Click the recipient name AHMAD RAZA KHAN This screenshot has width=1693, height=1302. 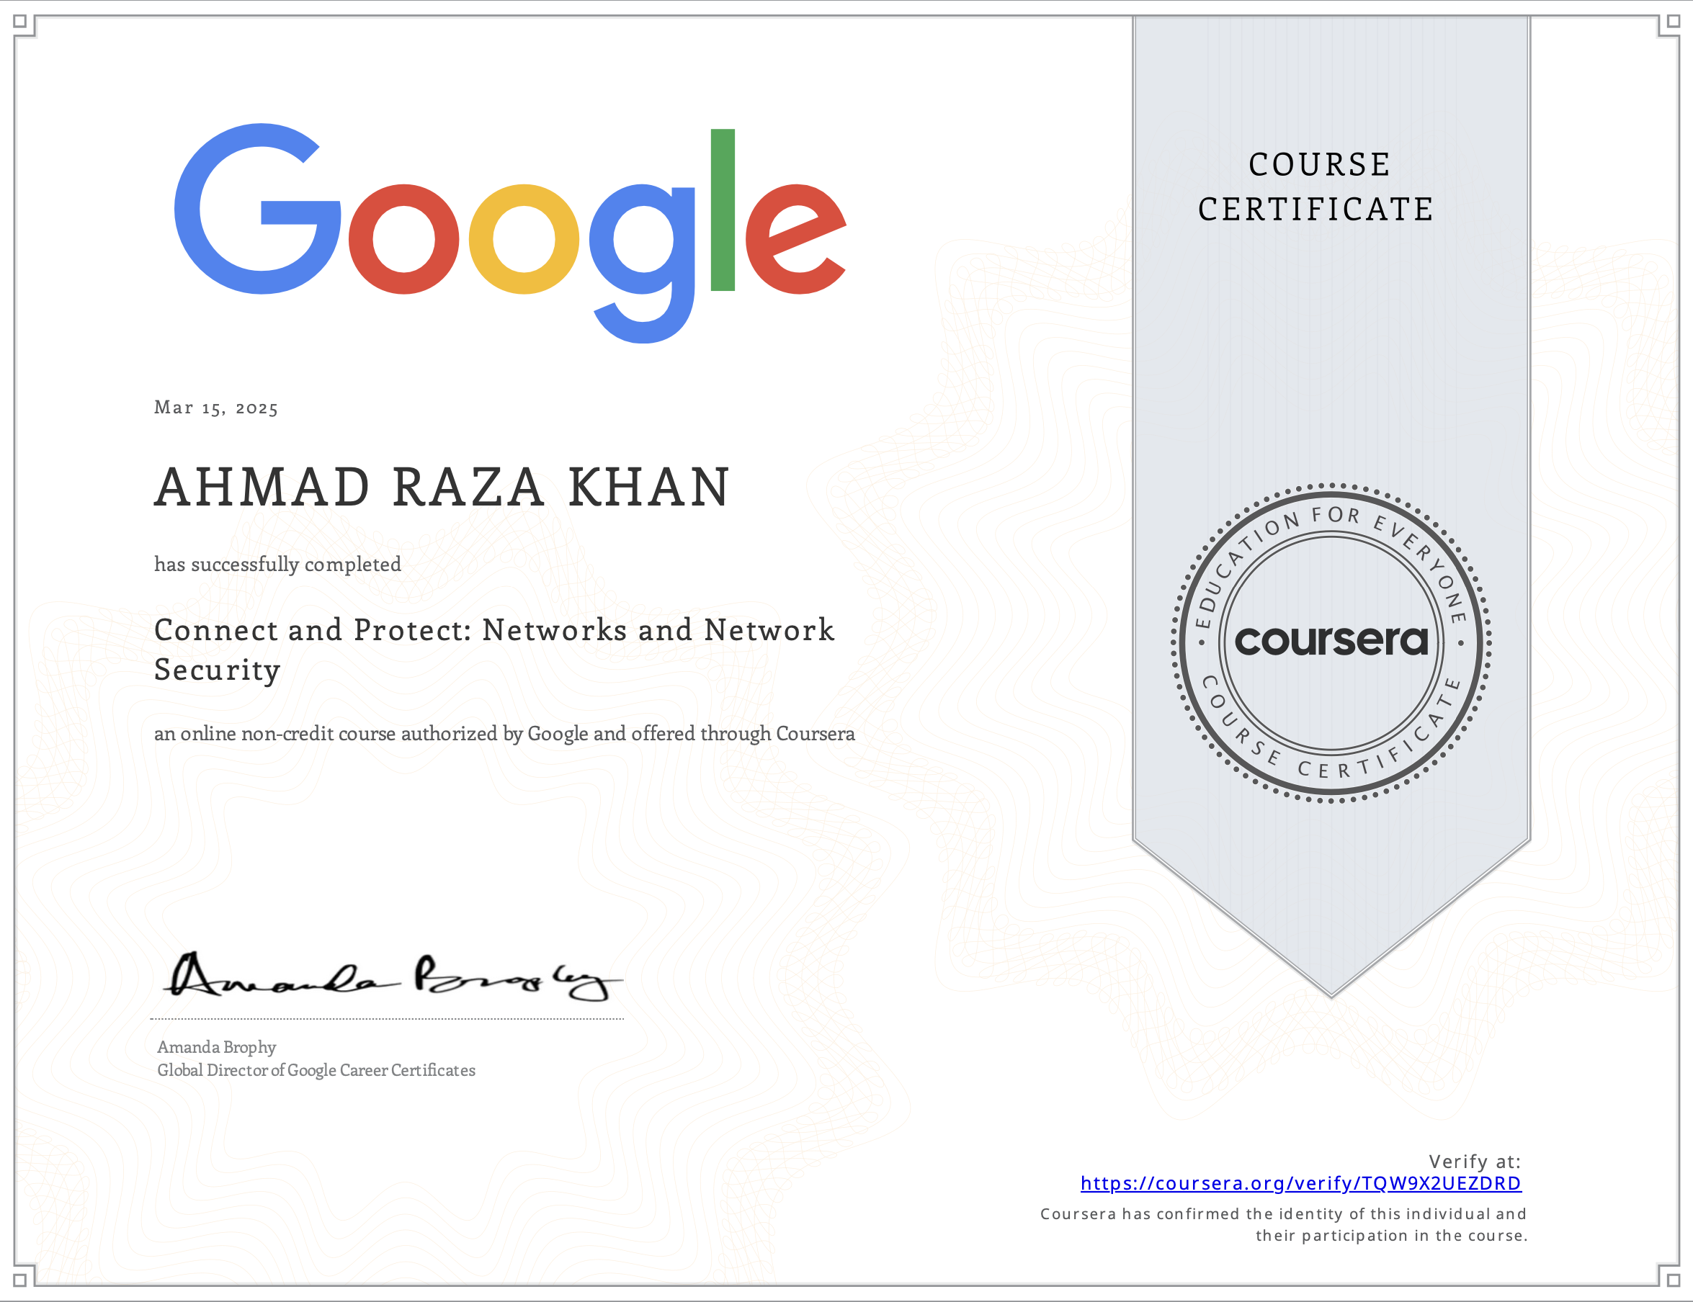(x=442, y=488)
